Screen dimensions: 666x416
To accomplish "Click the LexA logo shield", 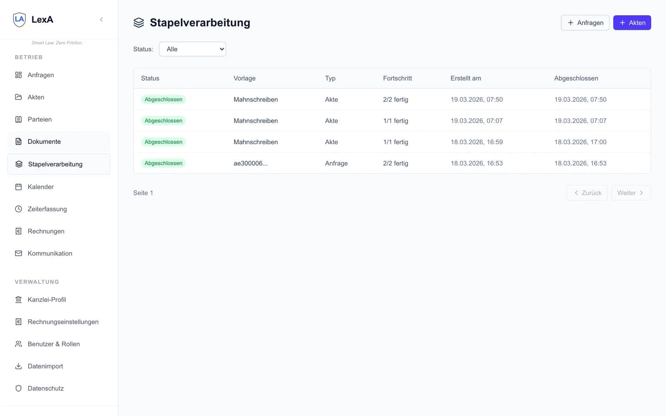I will click(x=19, y=19).
